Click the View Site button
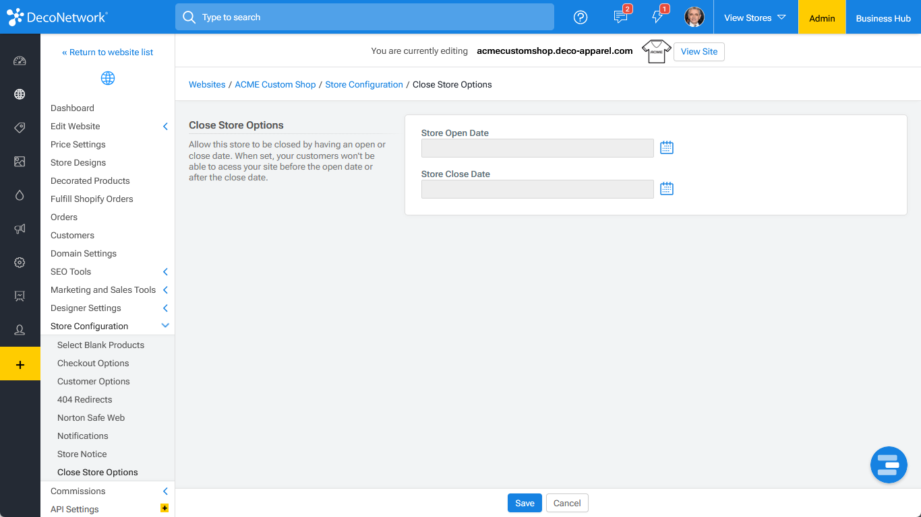Image resolution: width=921 pixels, height=517 pixels. click(x=699, y=52)
